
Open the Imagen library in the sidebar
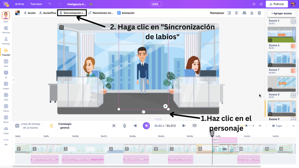6,85
